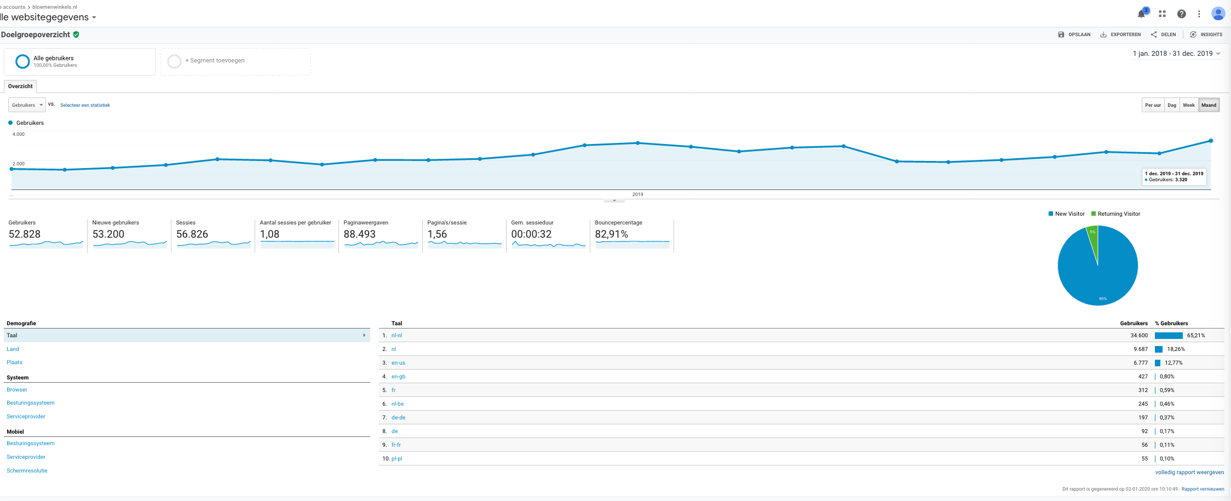
Task: Click Rapport vernieuwen link
Action: point(1203,489)
